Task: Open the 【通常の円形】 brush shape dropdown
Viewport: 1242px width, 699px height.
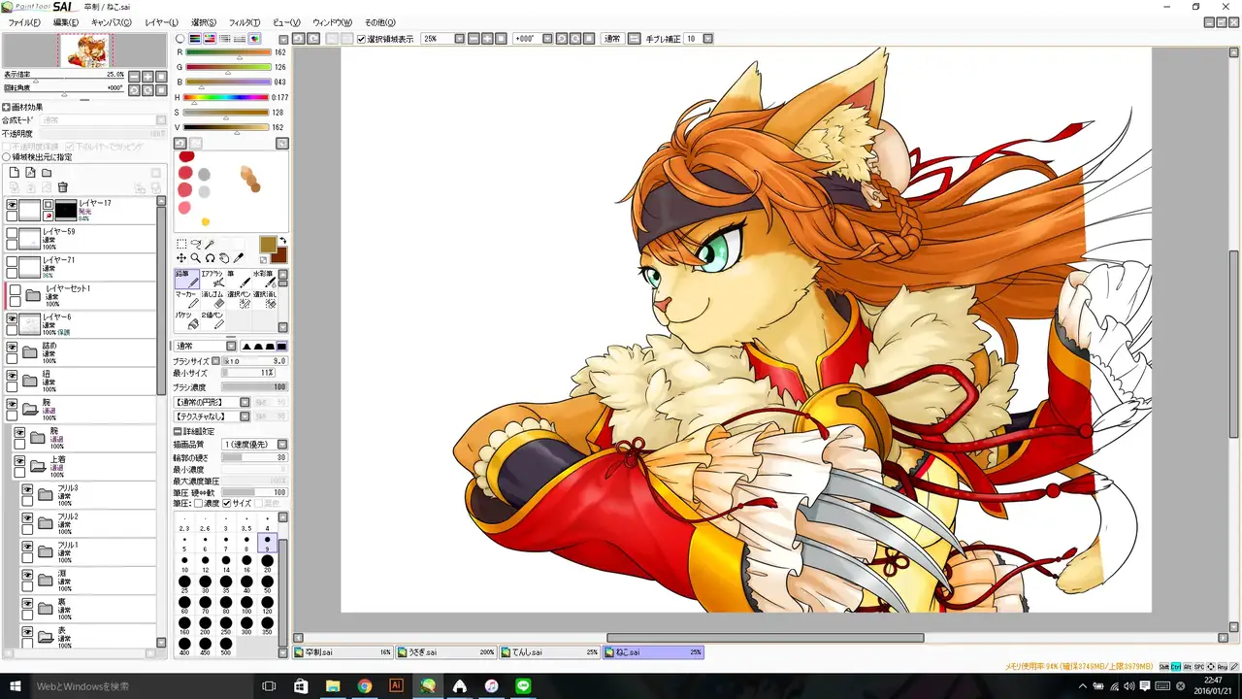Action: click(x=245, y=402)
